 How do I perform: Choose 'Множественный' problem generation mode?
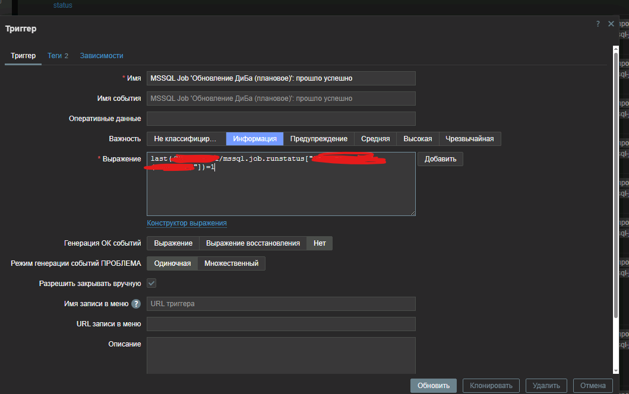tap(231, 263)
